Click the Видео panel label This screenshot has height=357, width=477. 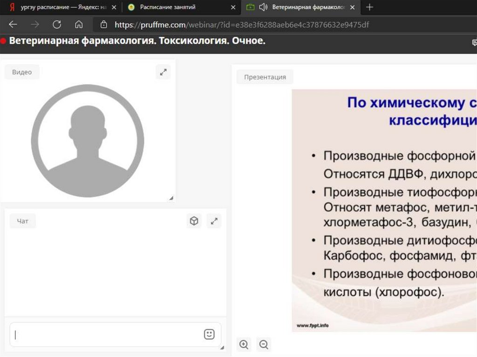[x=22, y=72]
